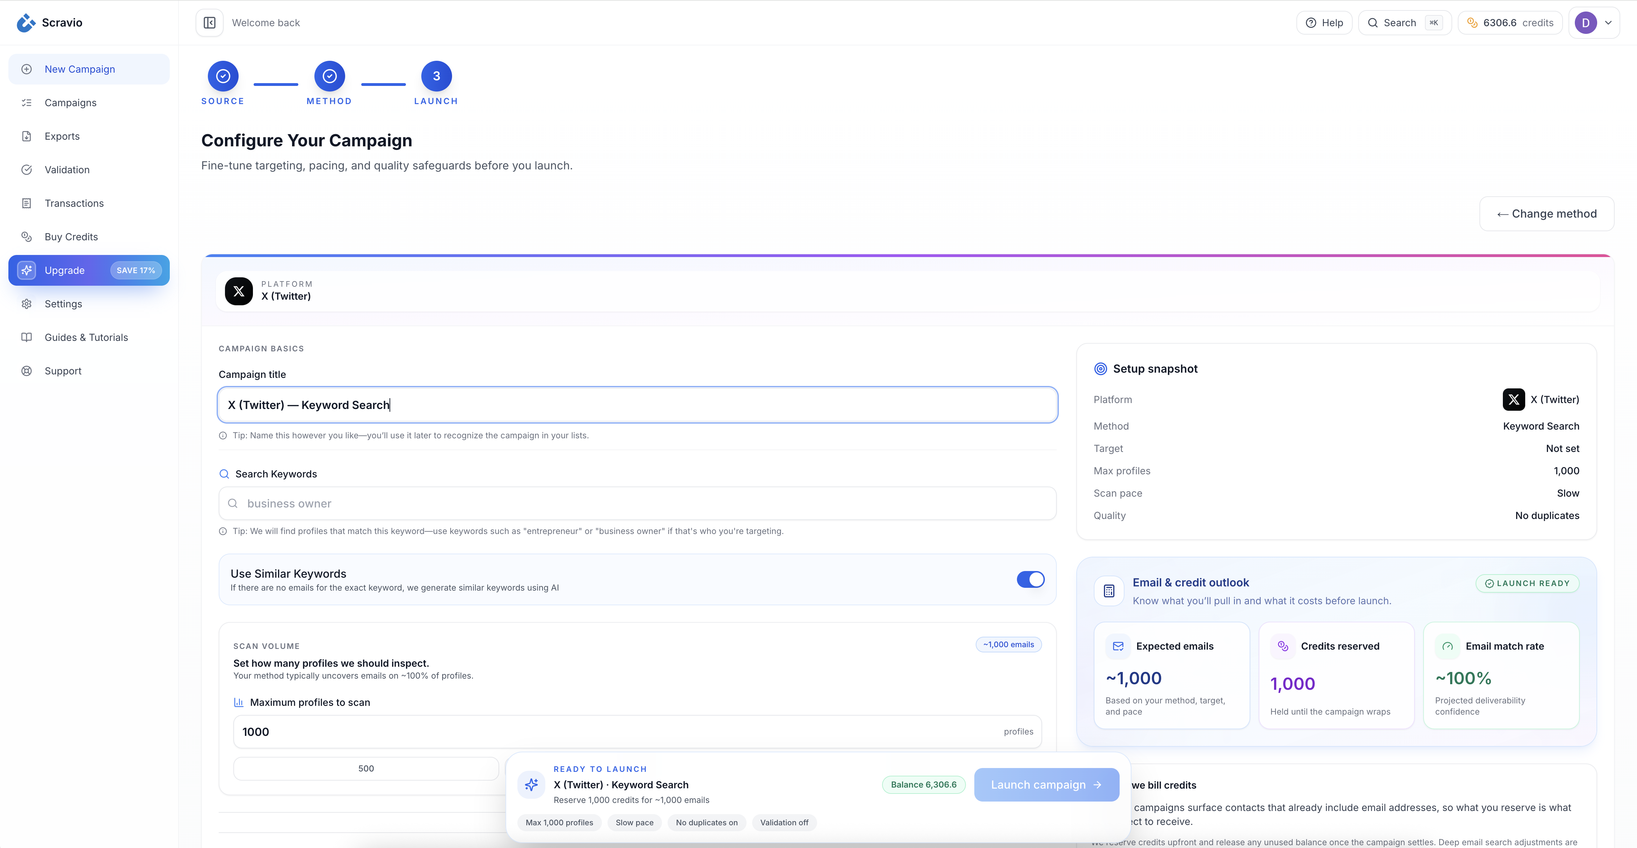Screen dimensions: 1637x848
Task: Click the credits coin icon in header
Action: (x=1472, y=22)
